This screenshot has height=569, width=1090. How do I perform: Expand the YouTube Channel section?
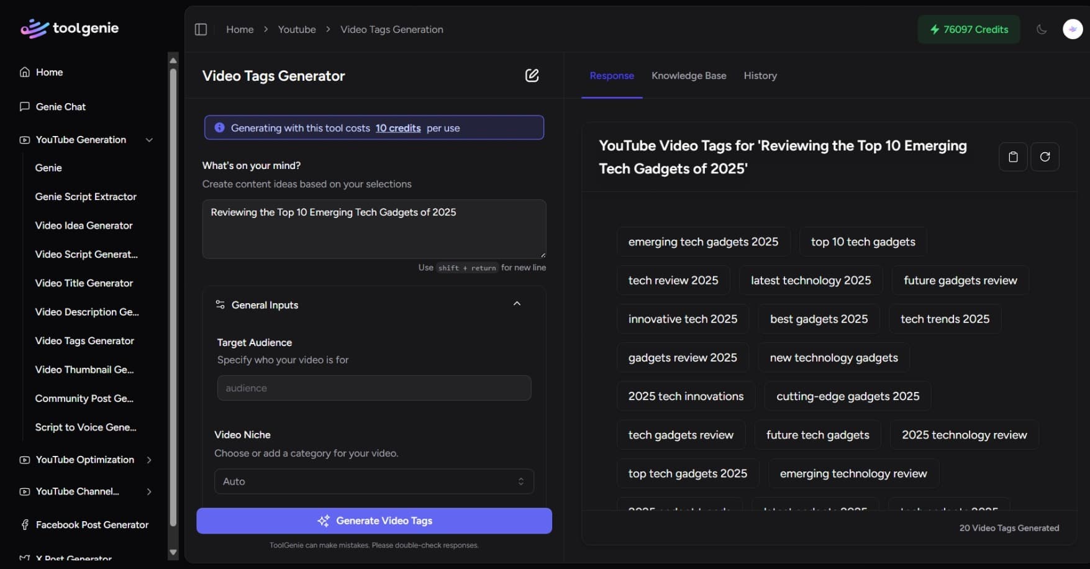pos(149,491)
